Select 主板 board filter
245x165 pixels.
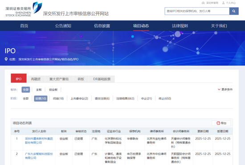(39, 90)
